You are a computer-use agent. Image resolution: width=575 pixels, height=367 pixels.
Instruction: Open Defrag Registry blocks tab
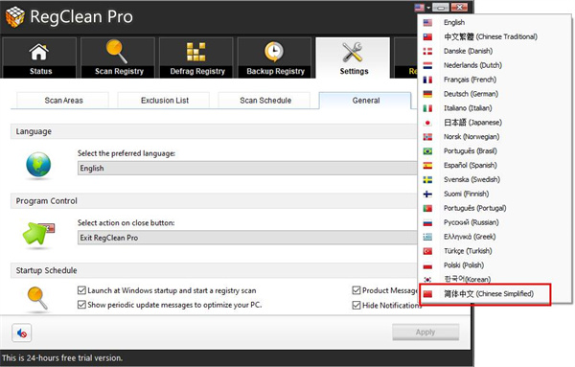196,57
